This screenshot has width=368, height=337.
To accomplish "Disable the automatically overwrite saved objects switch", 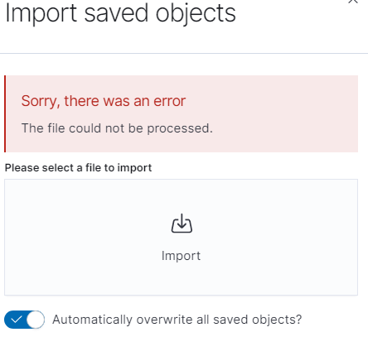I will [x=24, y=320].
